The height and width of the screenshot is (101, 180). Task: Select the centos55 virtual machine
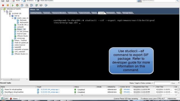(x=20, y=27)
